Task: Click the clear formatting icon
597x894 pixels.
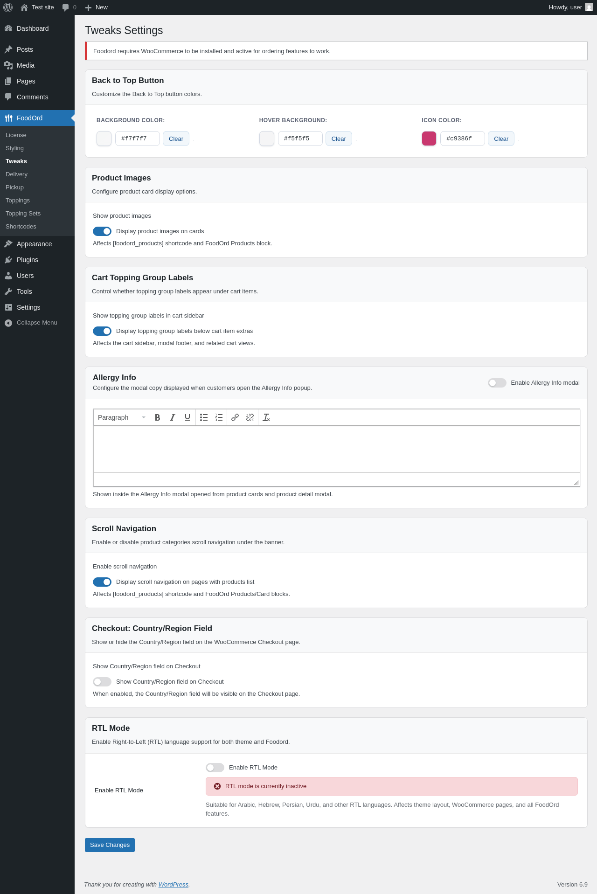Action: coord(266,417)
